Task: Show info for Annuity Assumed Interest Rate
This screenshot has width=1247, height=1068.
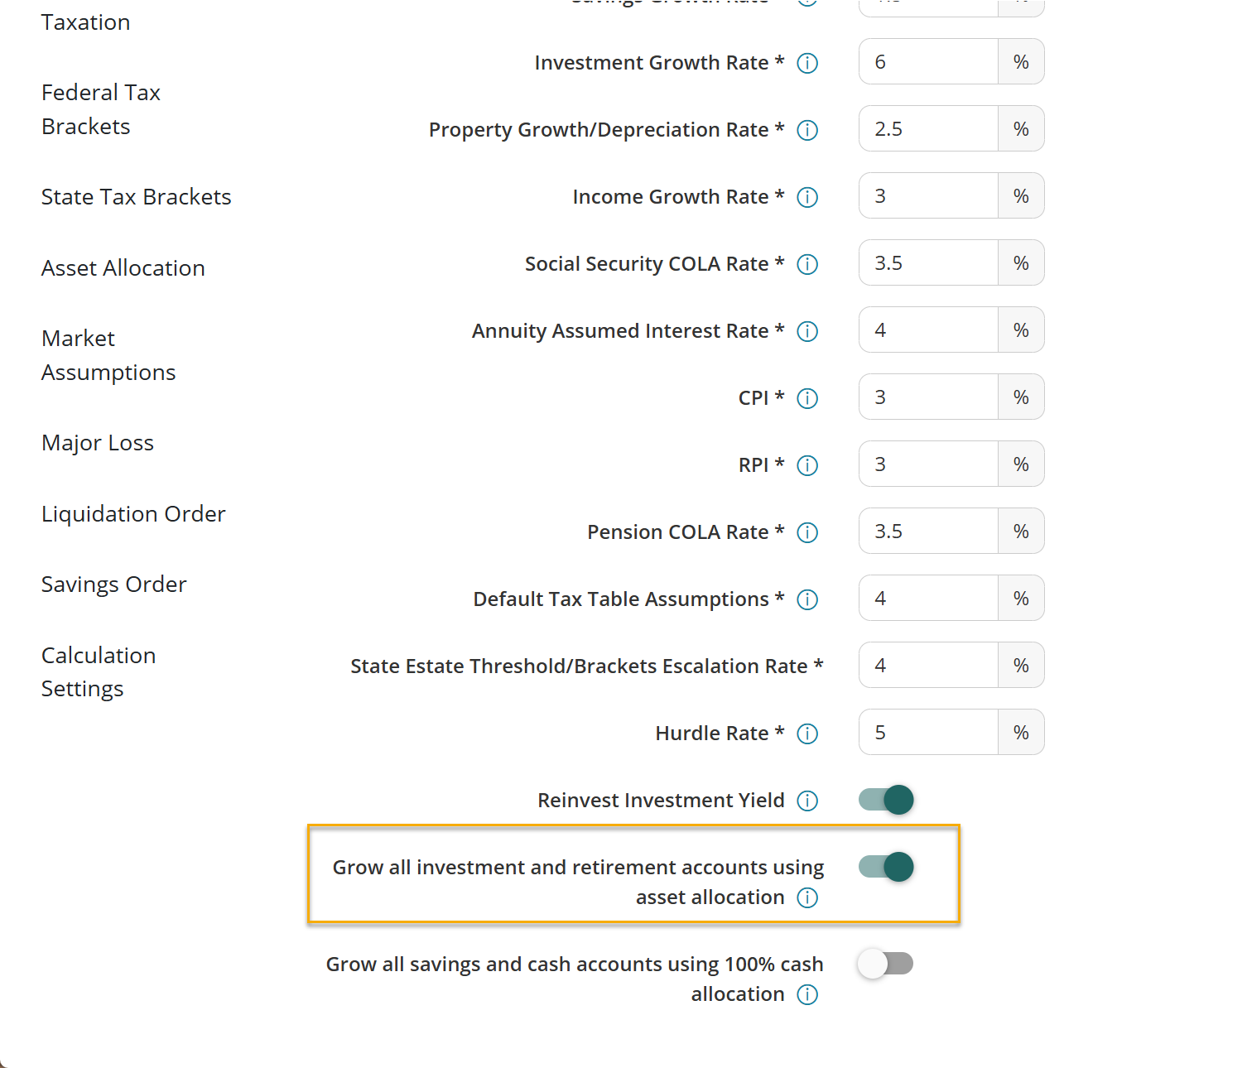Action: pos(807,331)
